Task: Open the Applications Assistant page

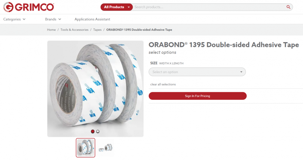Action: click(92, 19)
